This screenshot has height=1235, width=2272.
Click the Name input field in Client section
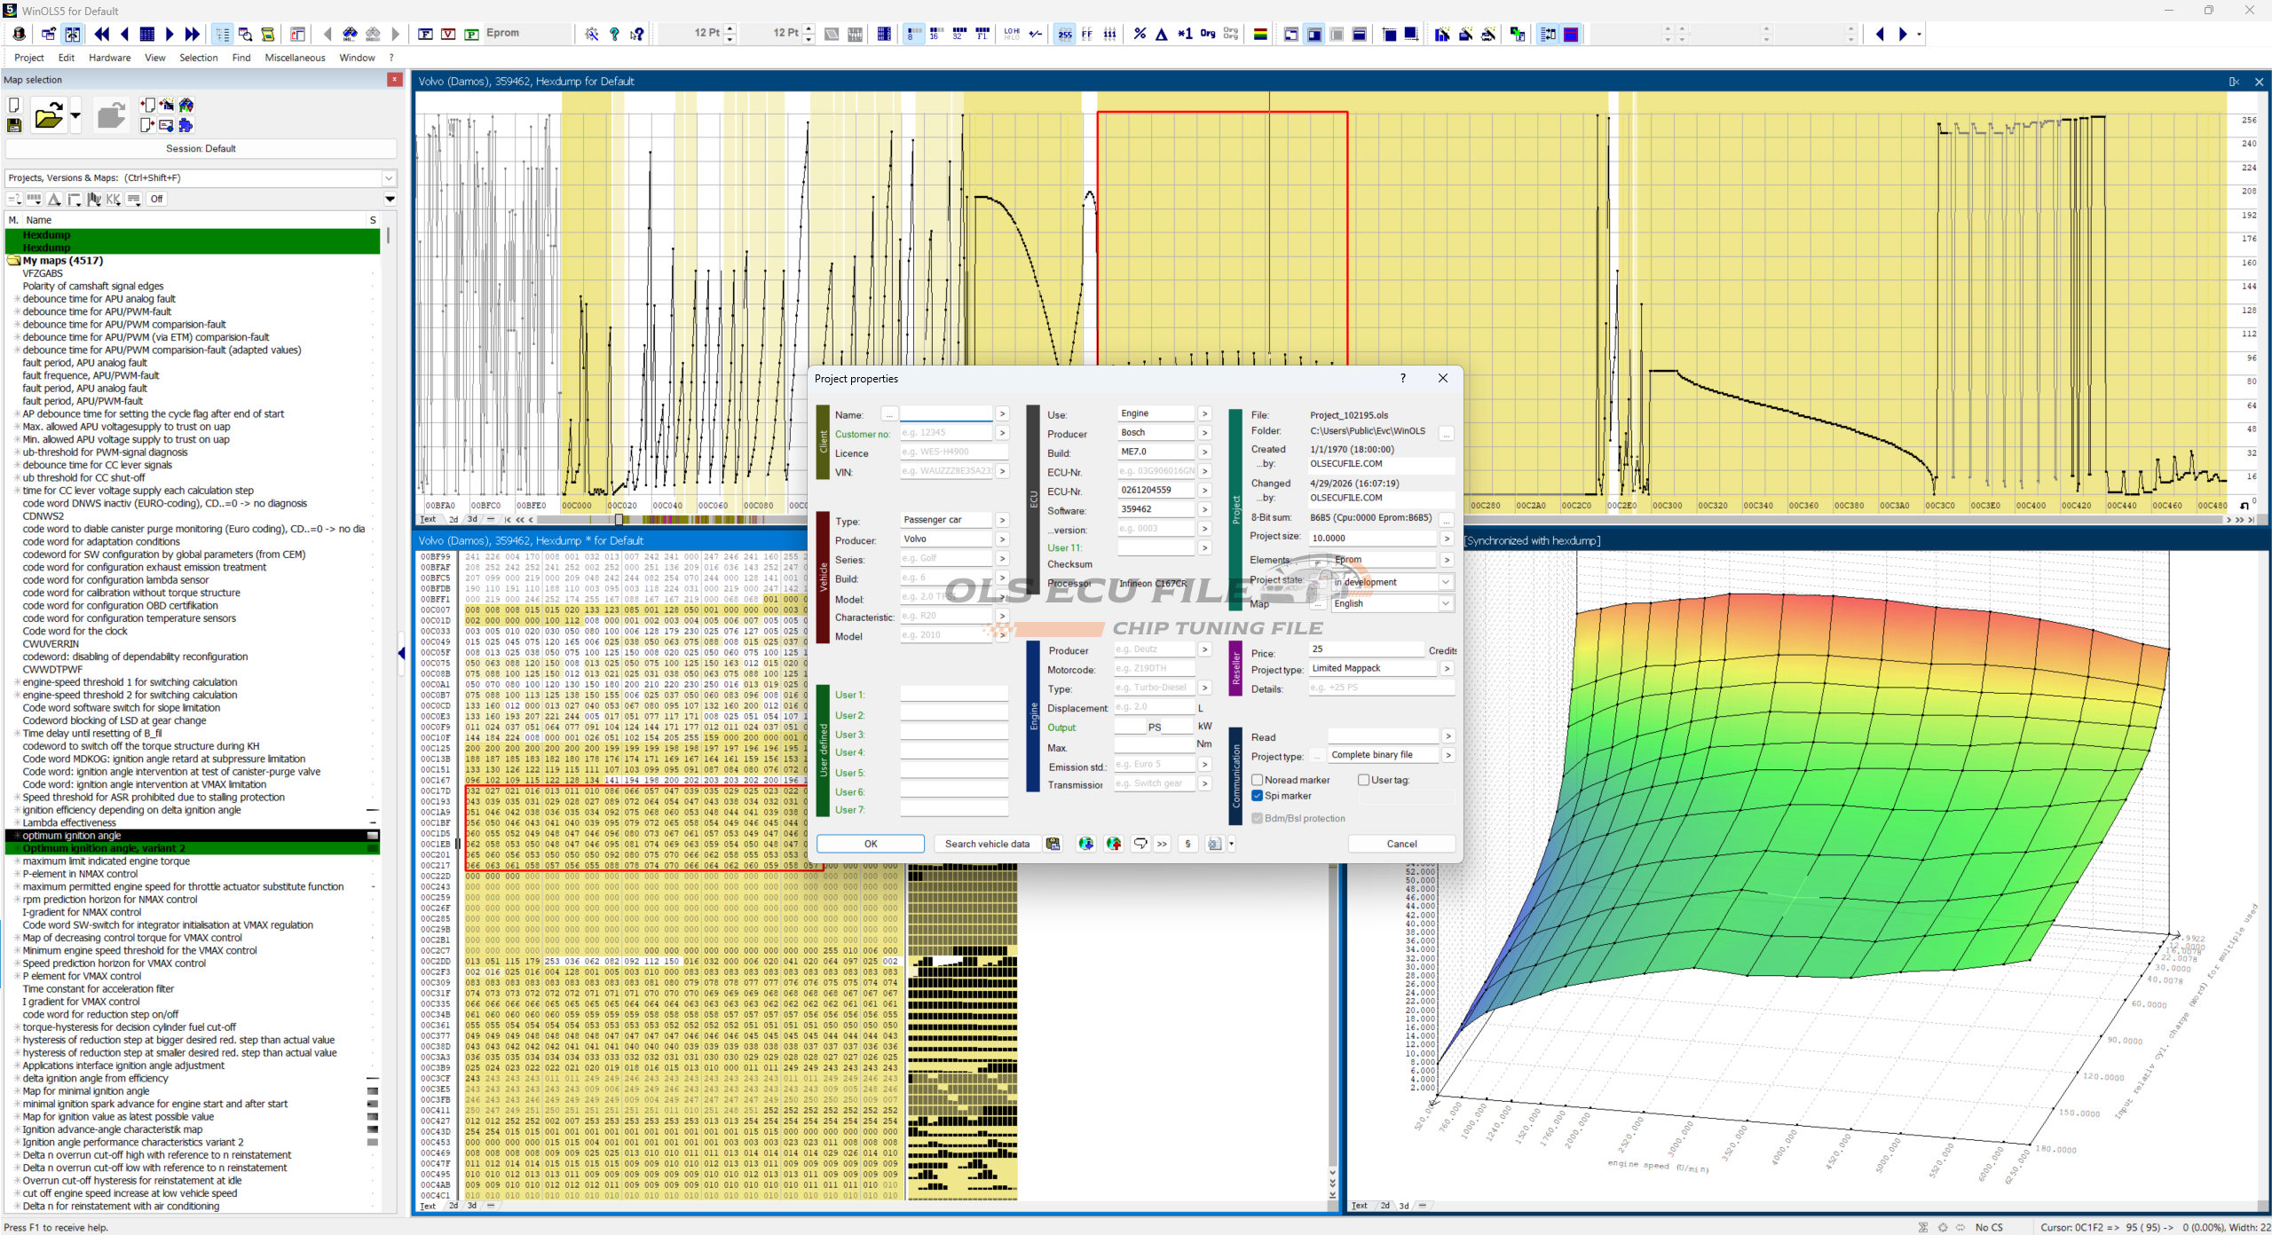[x=946, y=414]
